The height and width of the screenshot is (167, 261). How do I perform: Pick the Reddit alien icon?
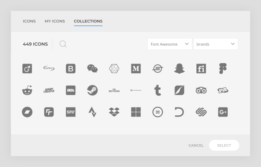pos(27,90)
